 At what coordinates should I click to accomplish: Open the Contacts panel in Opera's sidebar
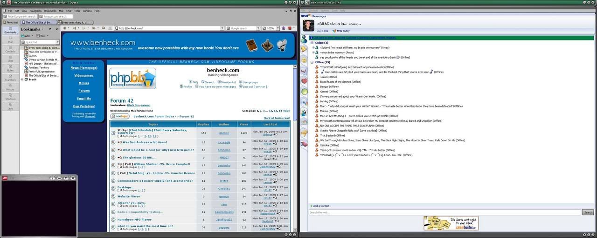[10, 49]
